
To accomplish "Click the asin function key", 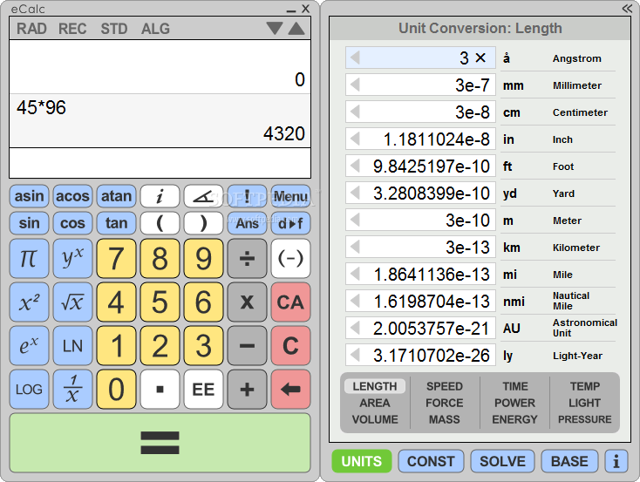I will pos(29,197).
